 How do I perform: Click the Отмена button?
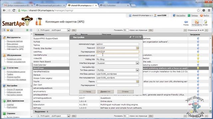125,92
